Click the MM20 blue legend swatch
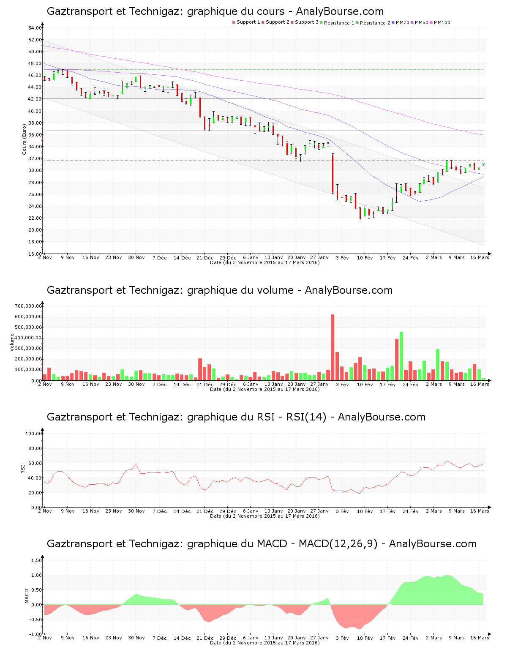507x655 pixels. click(x=394, y=22)
